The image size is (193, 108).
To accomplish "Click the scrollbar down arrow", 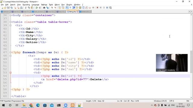I will point(191,97).
